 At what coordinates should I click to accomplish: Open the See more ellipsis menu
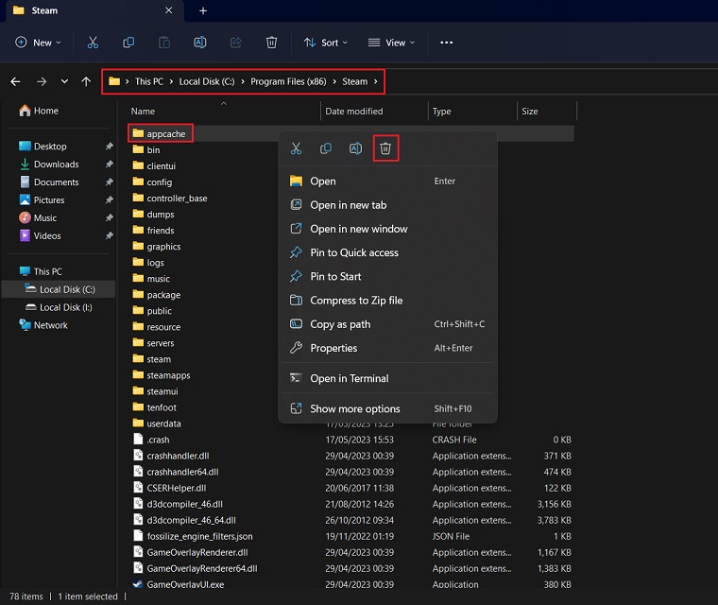coord(447,43)
